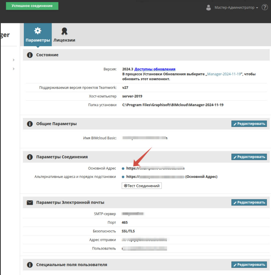Viewport: 271px width, 275px height.
Task: Expand the lower chevron in left sidebar
Action: [14, 69]
